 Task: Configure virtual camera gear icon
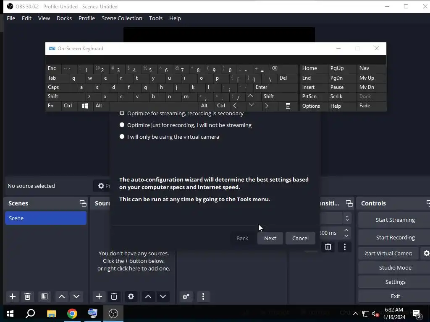click(x=426, y=253)
